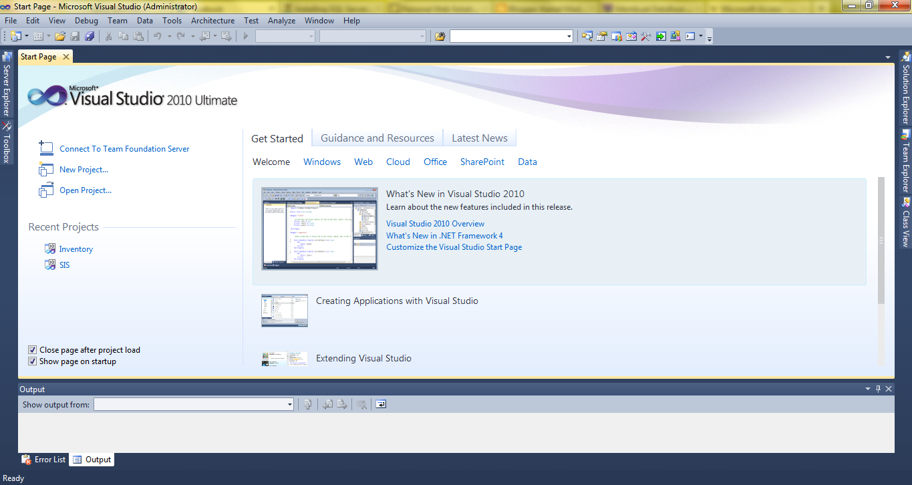The height and width of the screenshot is (485, 912).
Task: Click the Start Page green arrow icon
Action: click(x=661, y=36)
